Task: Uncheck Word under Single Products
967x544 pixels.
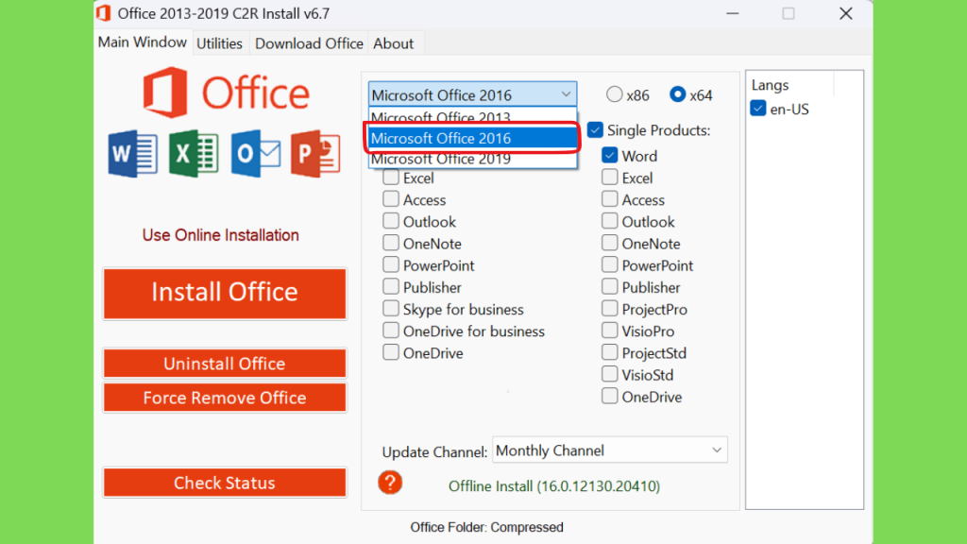Action: [x=609, y=156]
